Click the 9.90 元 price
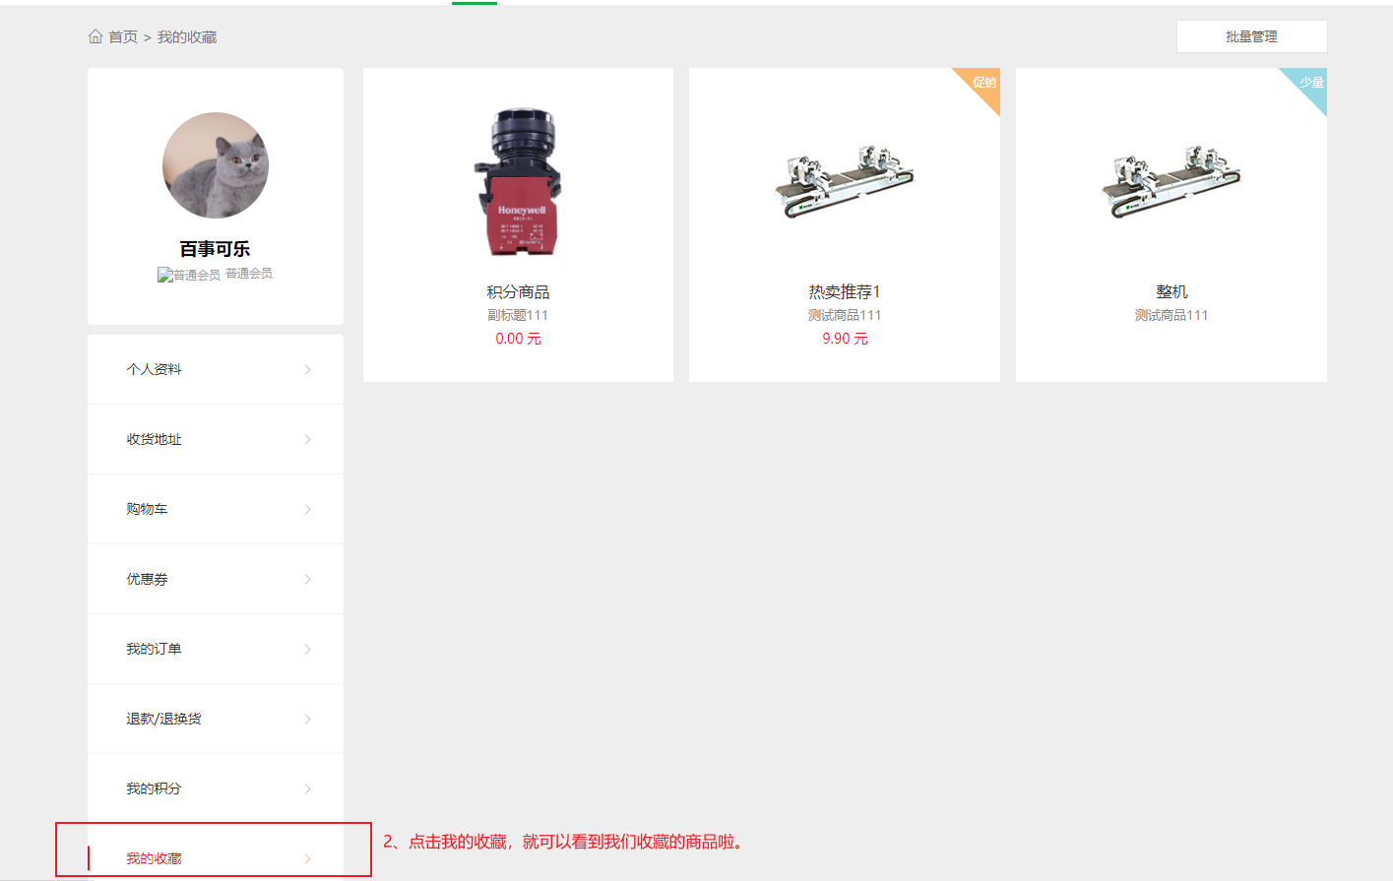The image size is (1393, 881). point(845,339)
